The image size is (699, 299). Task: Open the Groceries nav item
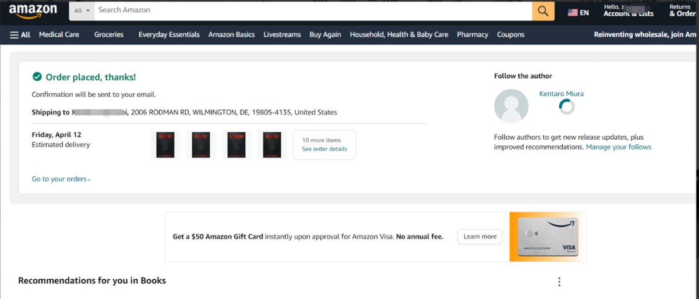(x=109, y=34)
